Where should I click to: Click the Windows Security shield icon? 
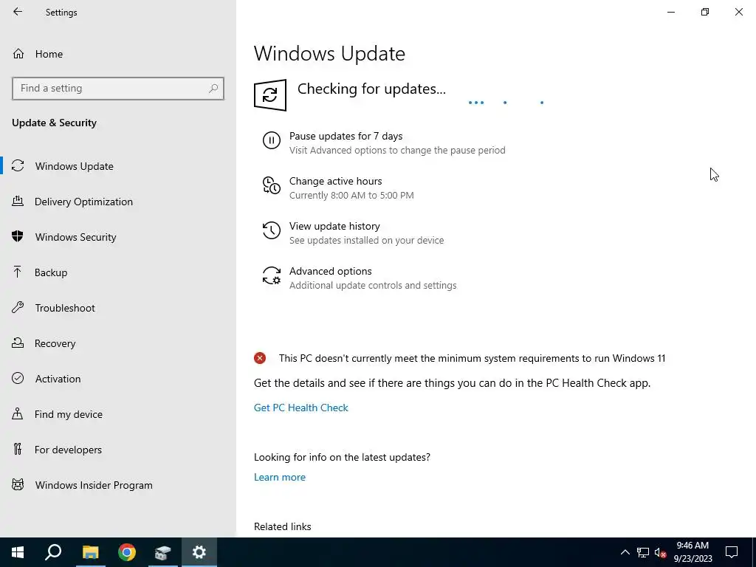tap(18, 236)
